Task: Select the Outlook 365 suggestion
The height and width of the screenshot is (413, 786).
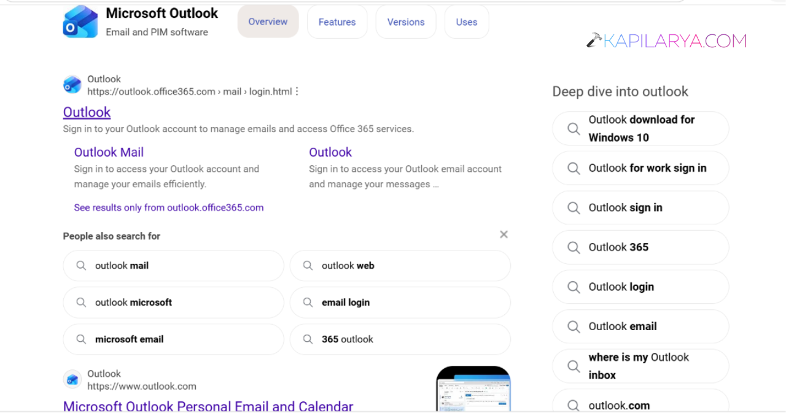Action: (x=640, y=247)
